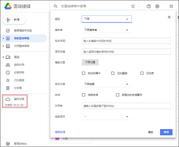
Task: Click the 近期存取 clock icon
Action: tap(8, 73)
